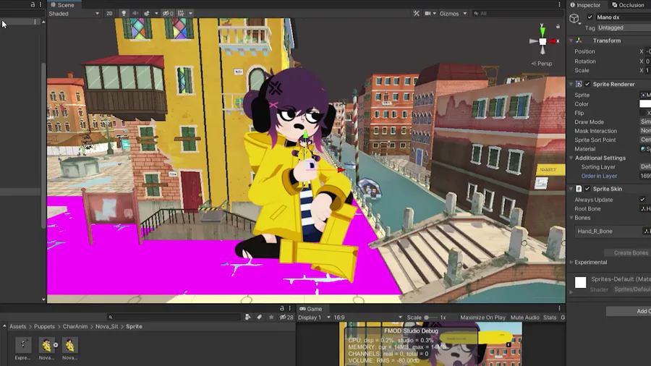Disable the Sprite Renderer checkbox
Image resolution: width=651 pixels, height=366 pixels.
587,84
